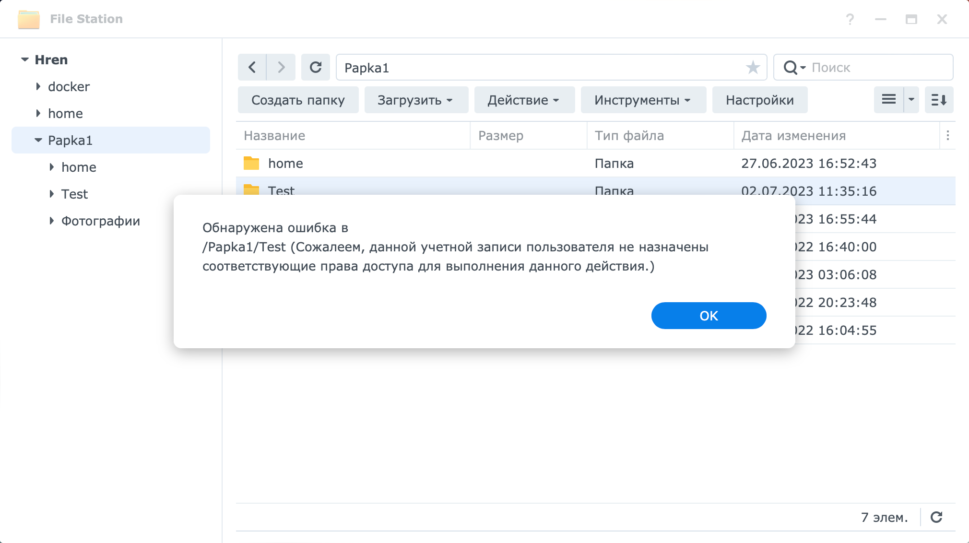Viewport: 969px width, 543px height.
Task: Open view mode dropdown arrow
Action: (911, 100)
